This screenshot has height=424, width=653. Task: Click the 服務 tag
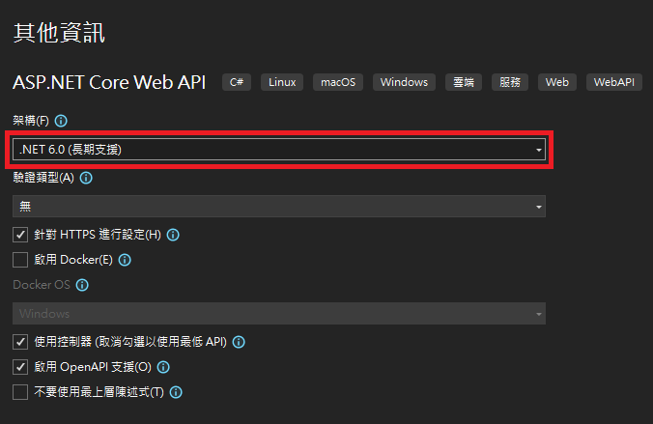pyautogui.click(x=510, y=82)
